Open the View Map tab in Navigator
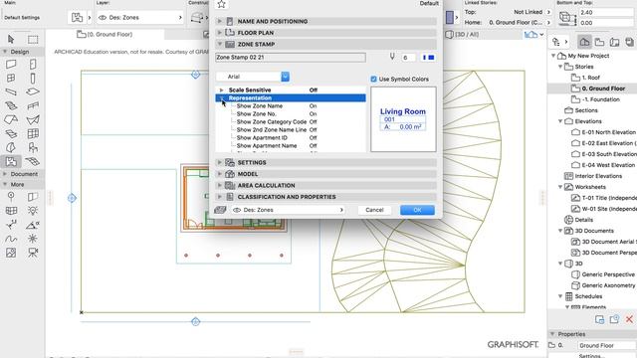 [599, 42]
